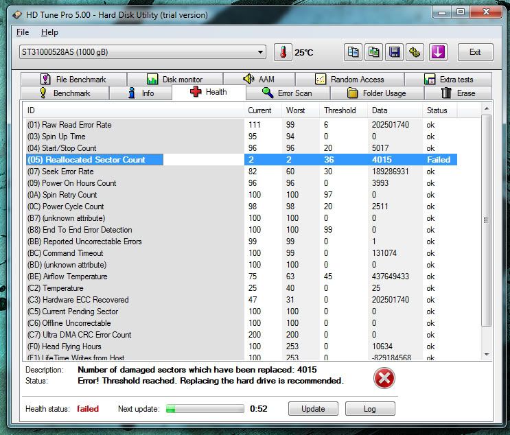This screenshot has width=510, height=435.
Task: Switch to the Error Scan tab
Action: tap(287, 93)
